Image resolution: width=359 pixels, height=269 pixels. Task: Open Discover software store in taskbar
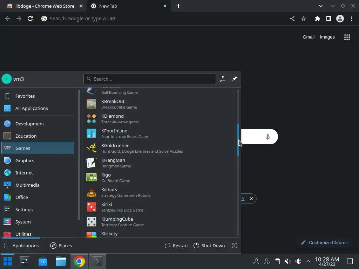42,261
